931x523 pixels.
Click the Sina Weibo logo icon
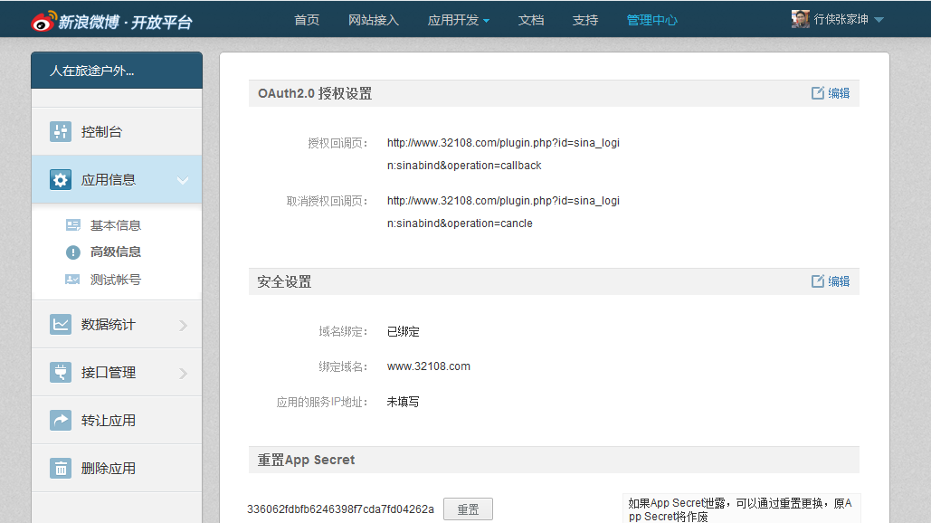(43, 20)
